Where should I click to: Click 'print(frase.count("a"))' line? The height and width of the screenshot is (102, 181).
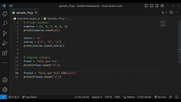42,65
